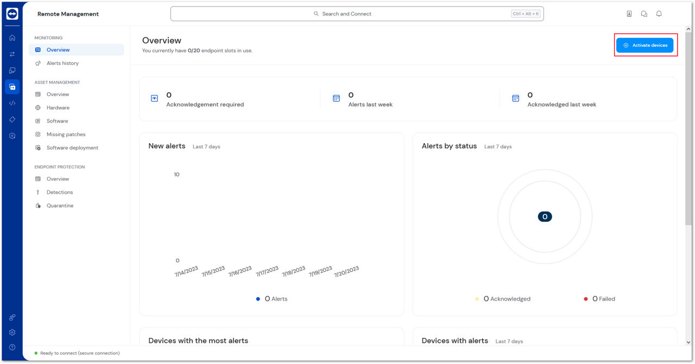Click the Home icon in the sidebar

coord(12,38)
